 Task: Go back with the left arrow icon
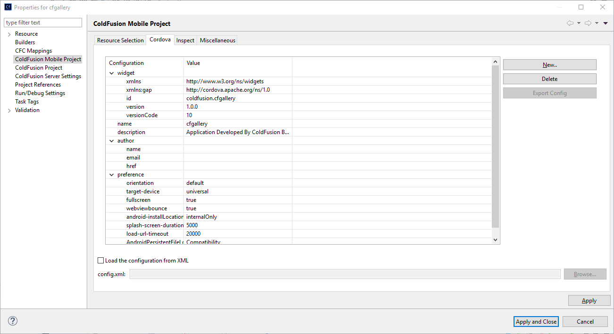(570, 23)
